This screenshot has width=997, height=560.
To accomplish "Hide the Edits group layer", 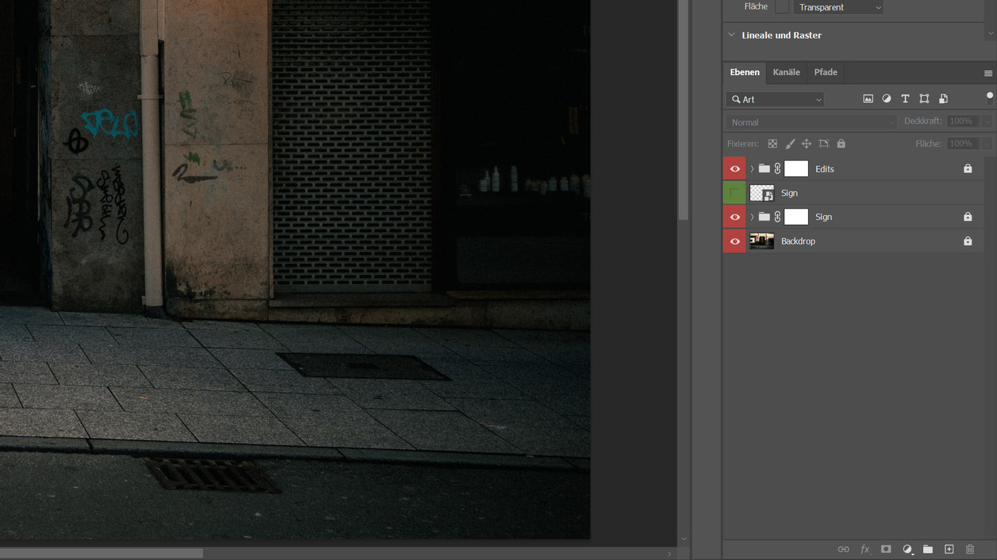I will tap(735, 169).
